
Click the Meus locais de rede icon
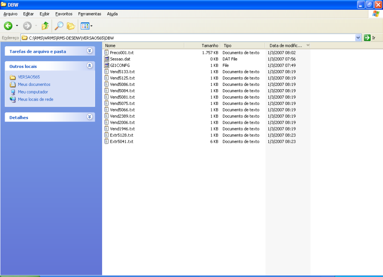pyautogui.click(x=13, y=99)
